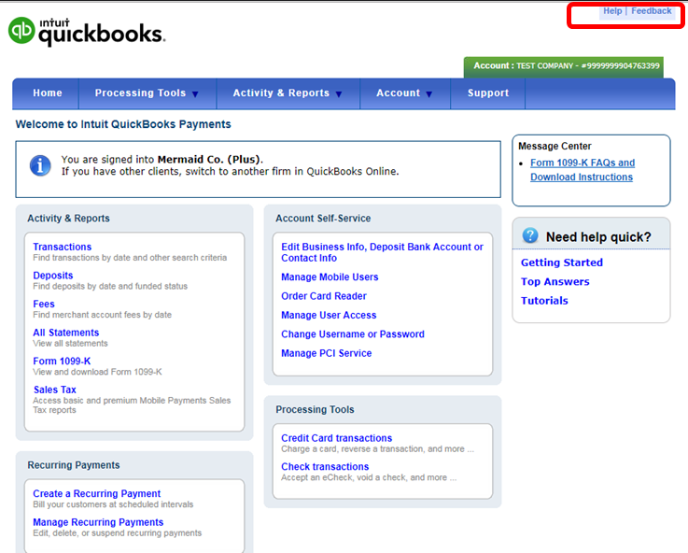Click the 'Recurring Payments' section heading
The height and width of the screenshot is (553, 688).
click(73, 465)
